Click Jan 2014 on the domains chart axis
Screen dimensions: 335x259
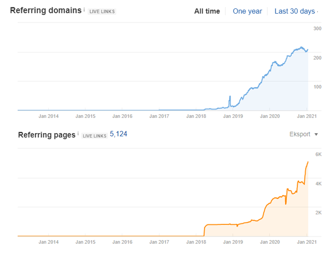[x=49, y=116]
